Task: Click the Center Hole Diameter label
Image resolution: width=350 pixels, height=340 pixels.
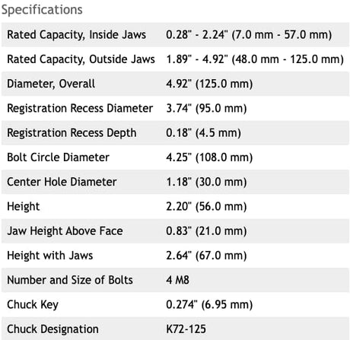Action: pyautogui.click(x=62, y=182)
